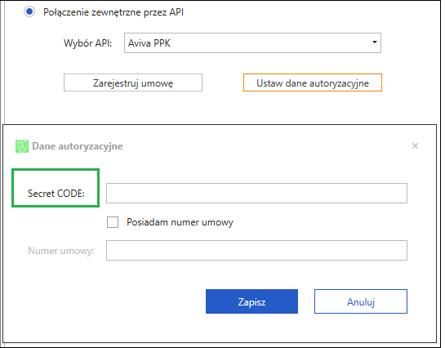The height and width of the screenshot is (348, 445).
Task: Open the Wybór API combo box showing Aviva PPK
Action: (x=252, y=42)
